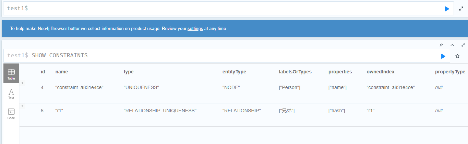The image size is (468, 144).
Task: Expand the top editor to fullscreen
Action: click(x=461, y=9)
